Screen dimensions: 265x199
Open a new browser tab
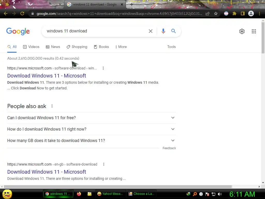coord(132,5)
